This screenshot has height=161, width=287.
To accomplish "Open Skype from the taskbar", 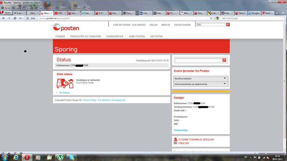I will click(x=71, y=158).
